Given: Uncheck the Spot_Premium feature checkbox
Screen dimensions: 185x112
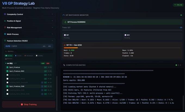Looking at the screenshot, I should pyautogui.click(x=7, y=67).
